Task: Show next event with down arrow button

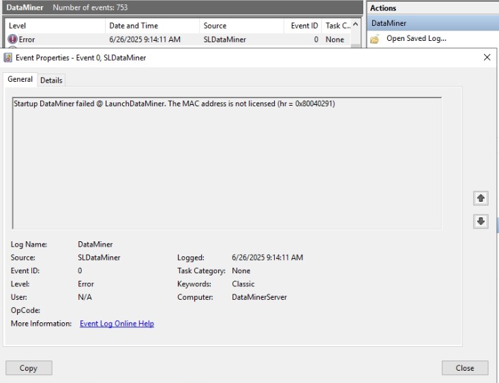Action: tap(481, 221)
